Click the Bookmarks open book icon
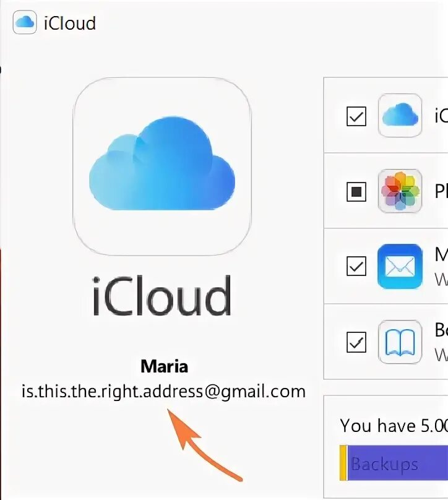Screen dimensions: 448x500 (x=400, y=342)
